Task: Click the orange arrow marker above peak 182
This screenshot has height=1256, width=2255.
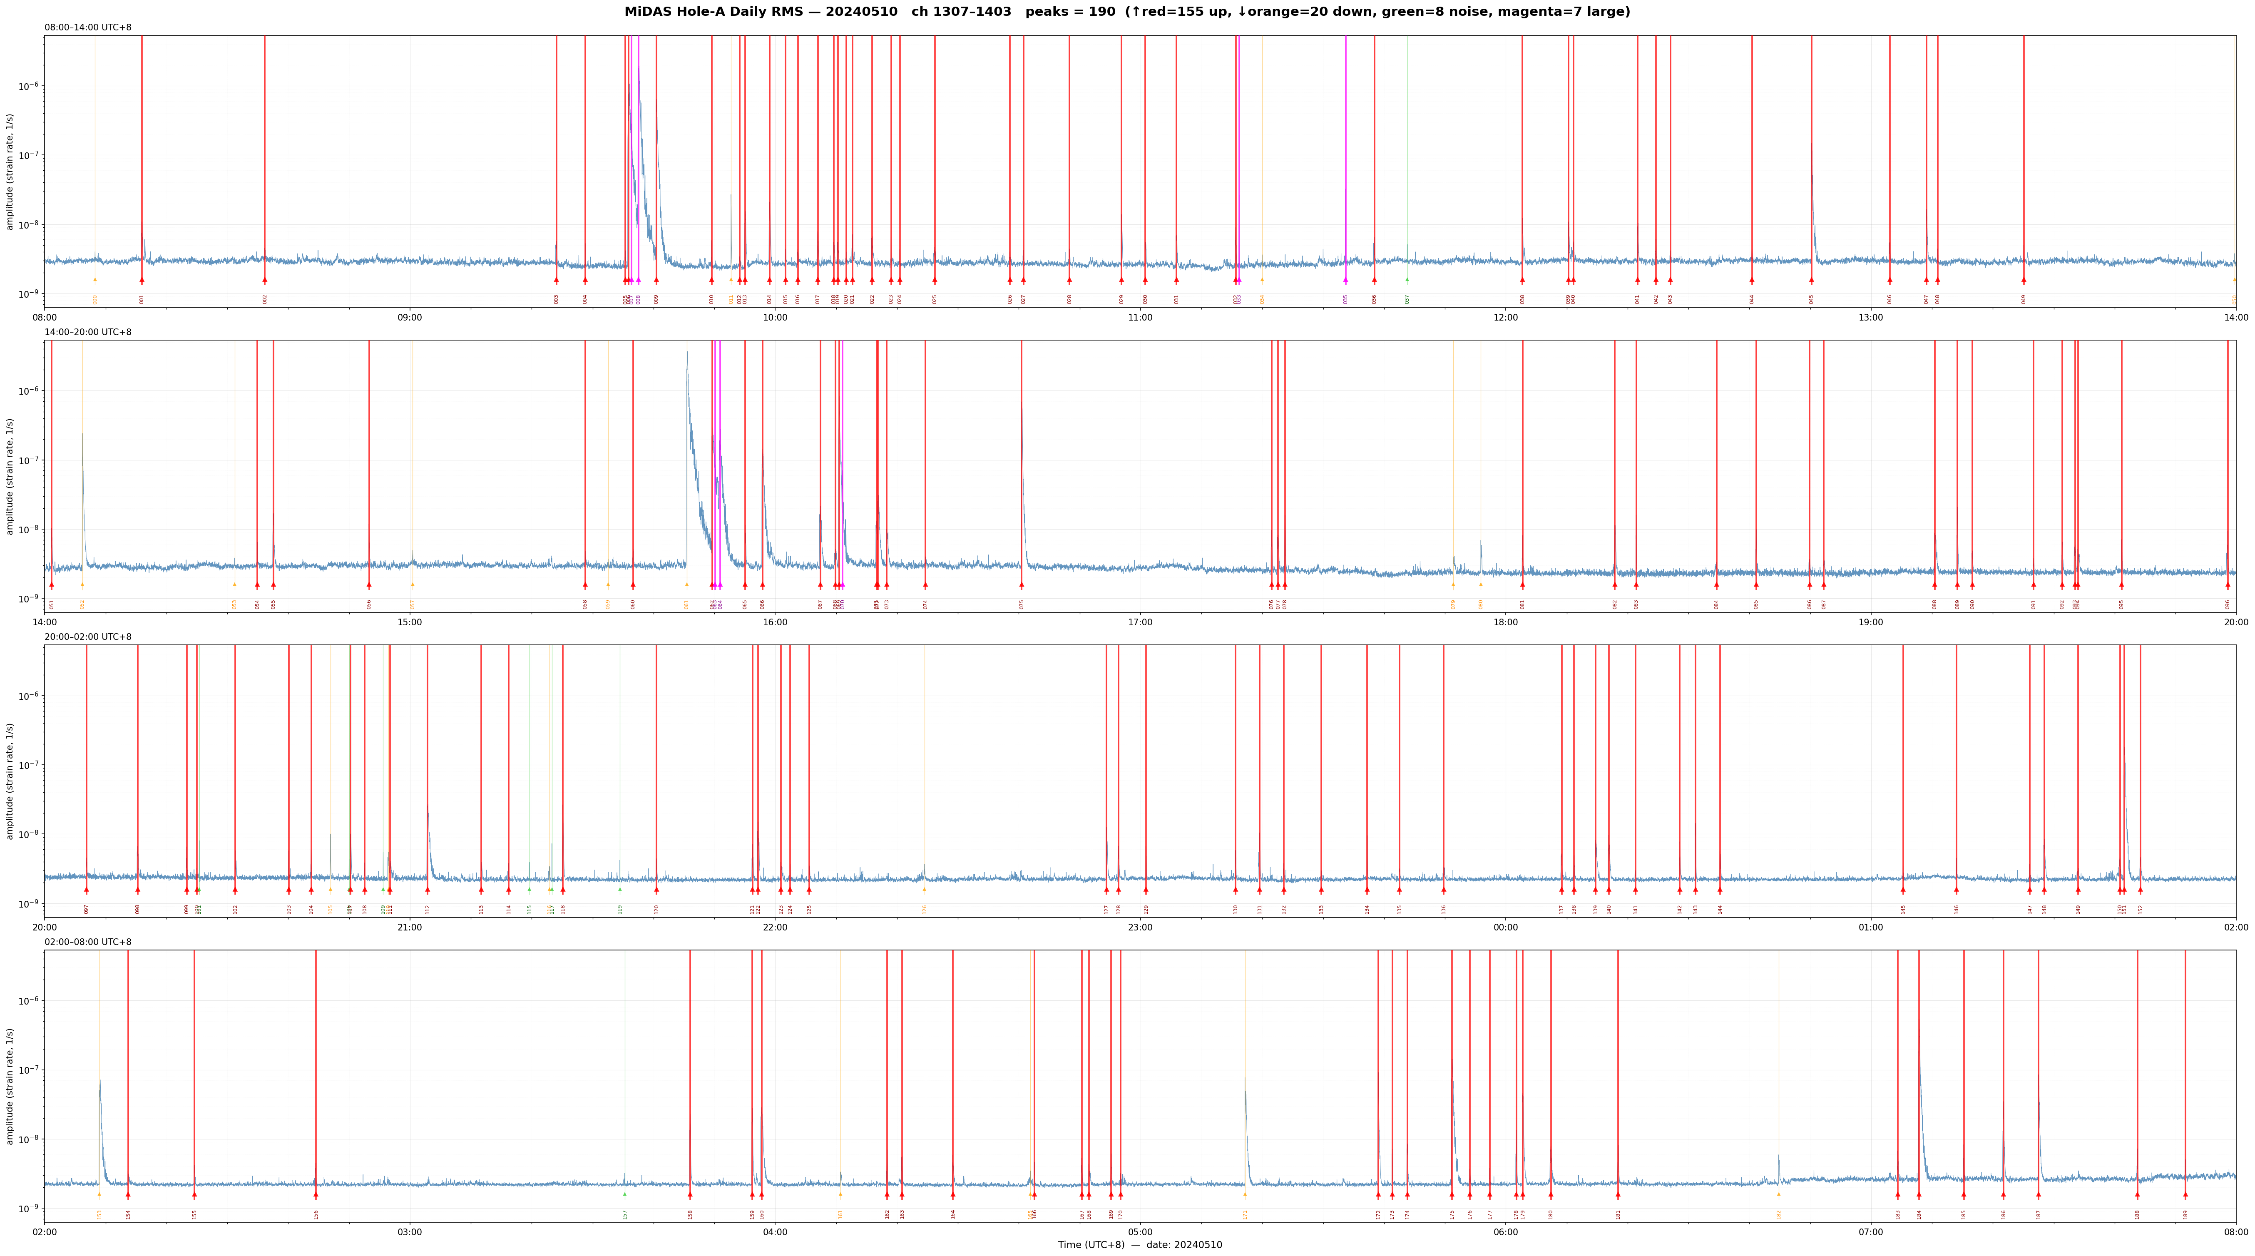Action: click(1779, 1194)
